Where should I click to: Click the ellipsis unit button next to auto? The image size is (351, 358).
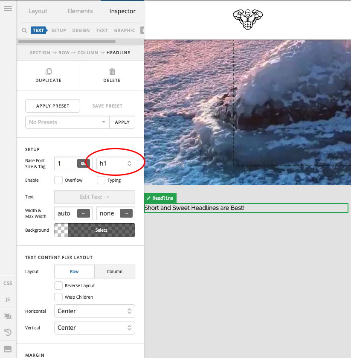click(84, 213)
